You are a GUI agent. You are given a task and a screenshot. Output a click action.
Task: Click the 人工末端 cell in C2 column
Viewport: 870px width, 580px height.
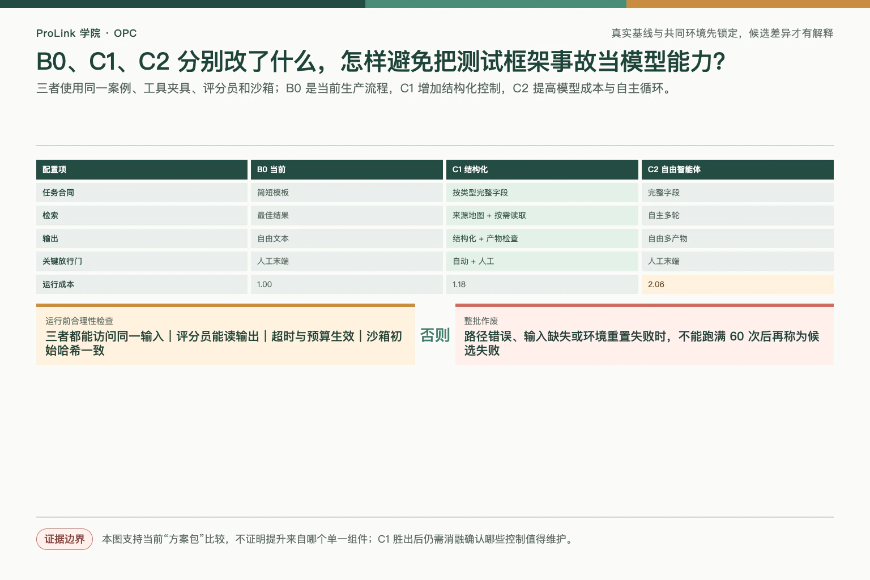tap(737, 261)
